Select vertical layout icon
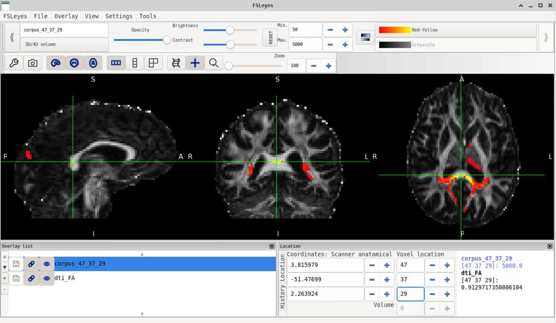 click(x=135, y=63)
